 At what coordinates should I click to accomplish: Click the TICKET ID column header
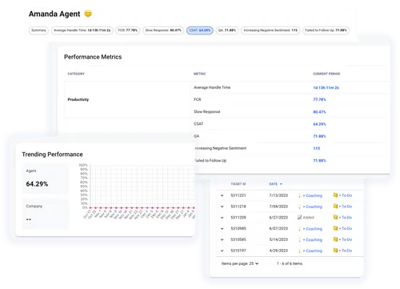coord(238,184)
